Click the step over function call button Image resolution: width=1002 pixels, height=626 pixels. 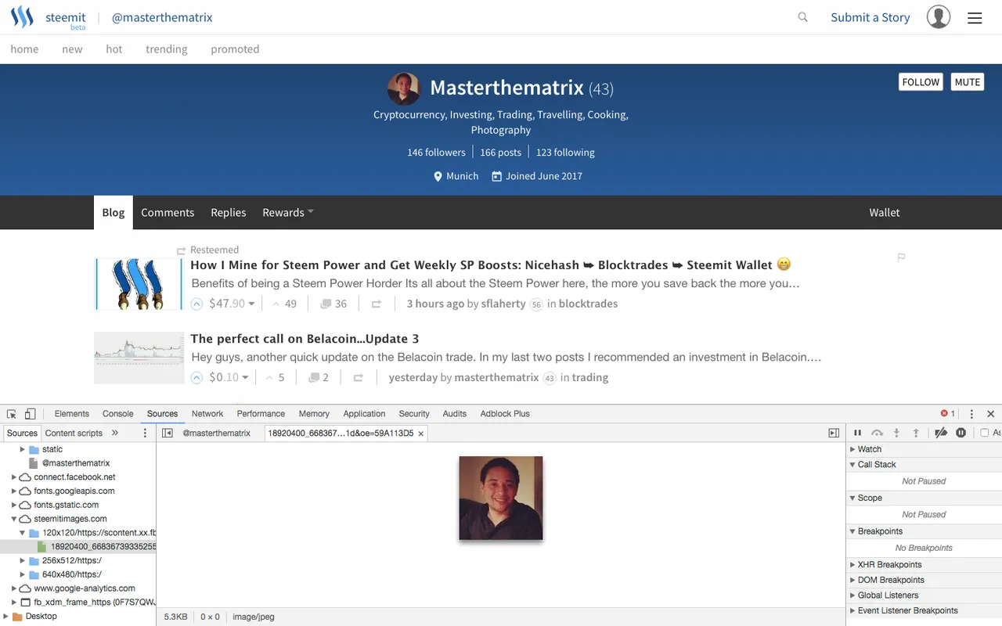878,433
